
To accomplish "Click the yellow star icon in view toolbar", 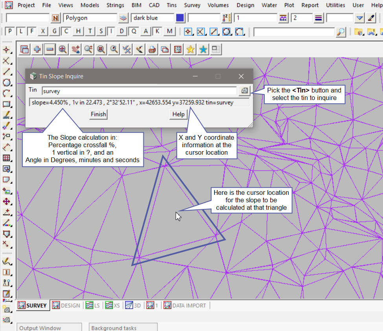I will pos(191,49).
